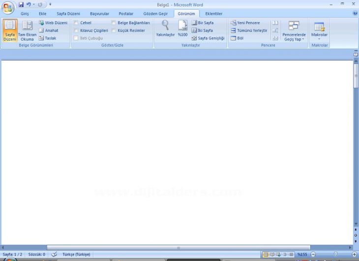Enable Küçük Resimler thumbnails checkbox
Screen dimensions: 359x261
pos(113,30)
